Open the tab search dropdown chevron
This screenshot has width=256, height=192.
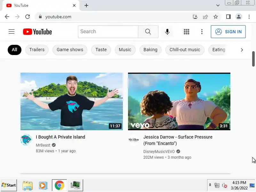tap(218, 5)
